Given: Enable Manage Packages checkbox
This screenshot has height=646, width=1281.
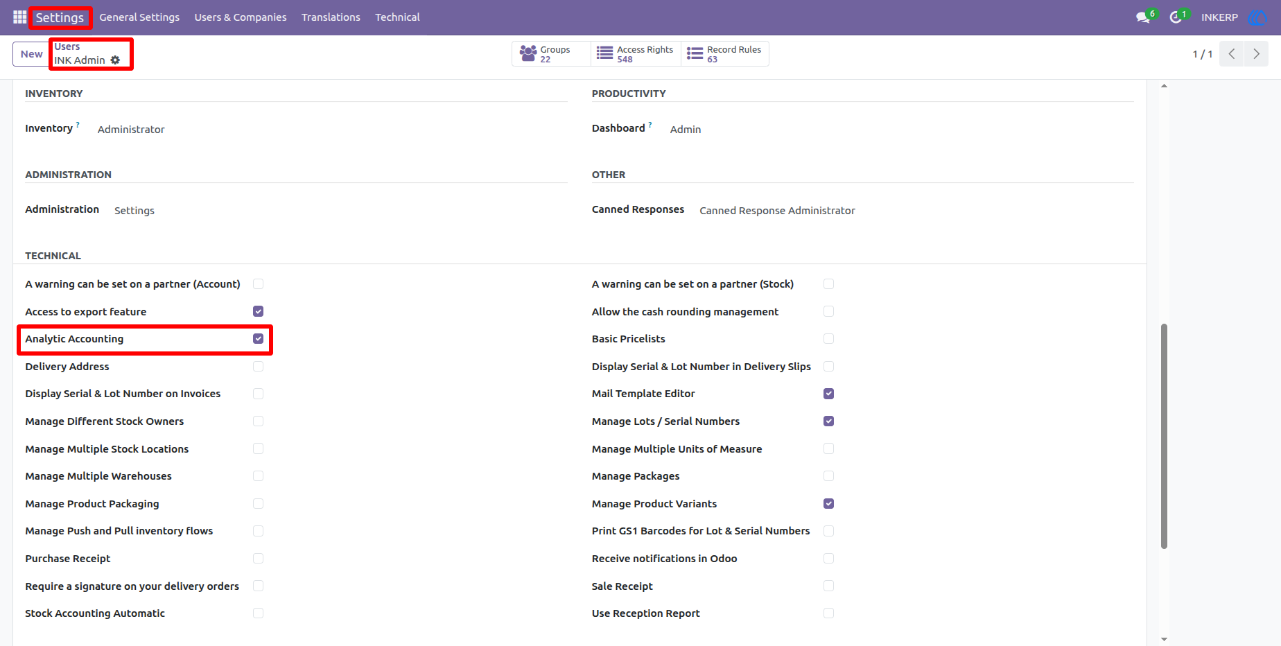Looking at the screenshot, I should [x=828, y=476].
